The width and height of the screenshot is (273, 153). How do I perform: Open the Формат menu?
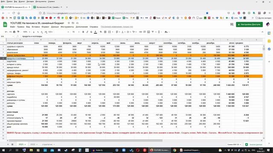click(x=45, y=27)
